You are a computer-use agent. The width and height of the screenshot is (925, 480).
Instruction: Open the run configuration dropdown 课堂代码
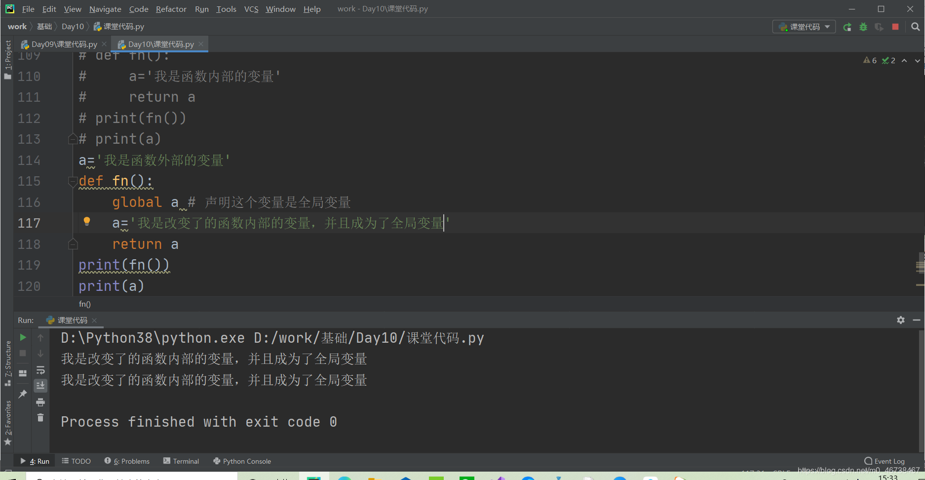pyautogui.click(x=804, y=27)
